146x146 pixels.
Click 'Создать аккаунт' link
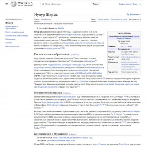(x=125, y=4)
